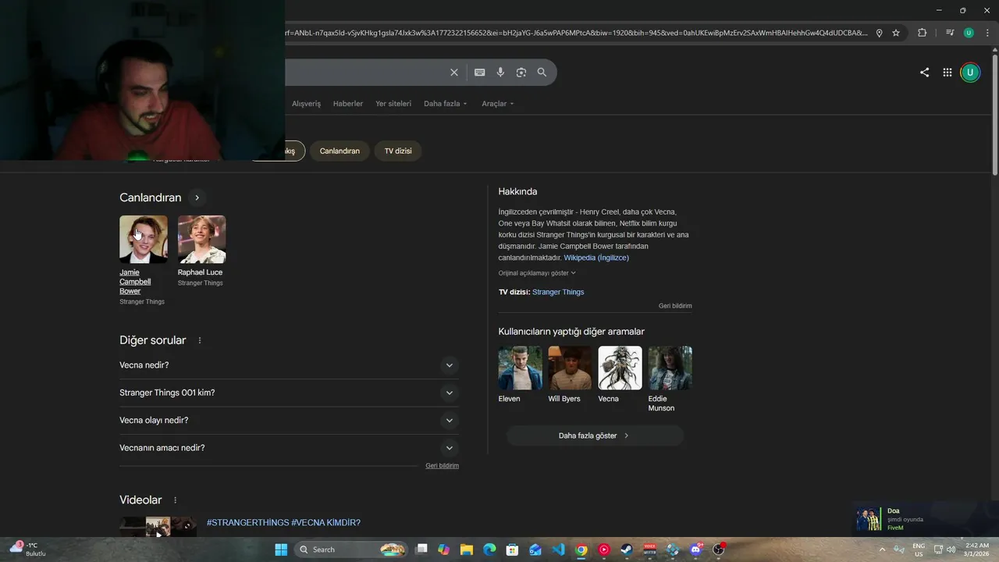This screenshot has width=999, height=562.
Task: Open Microsoft Store from the taskbar
Action: (512, 550)
